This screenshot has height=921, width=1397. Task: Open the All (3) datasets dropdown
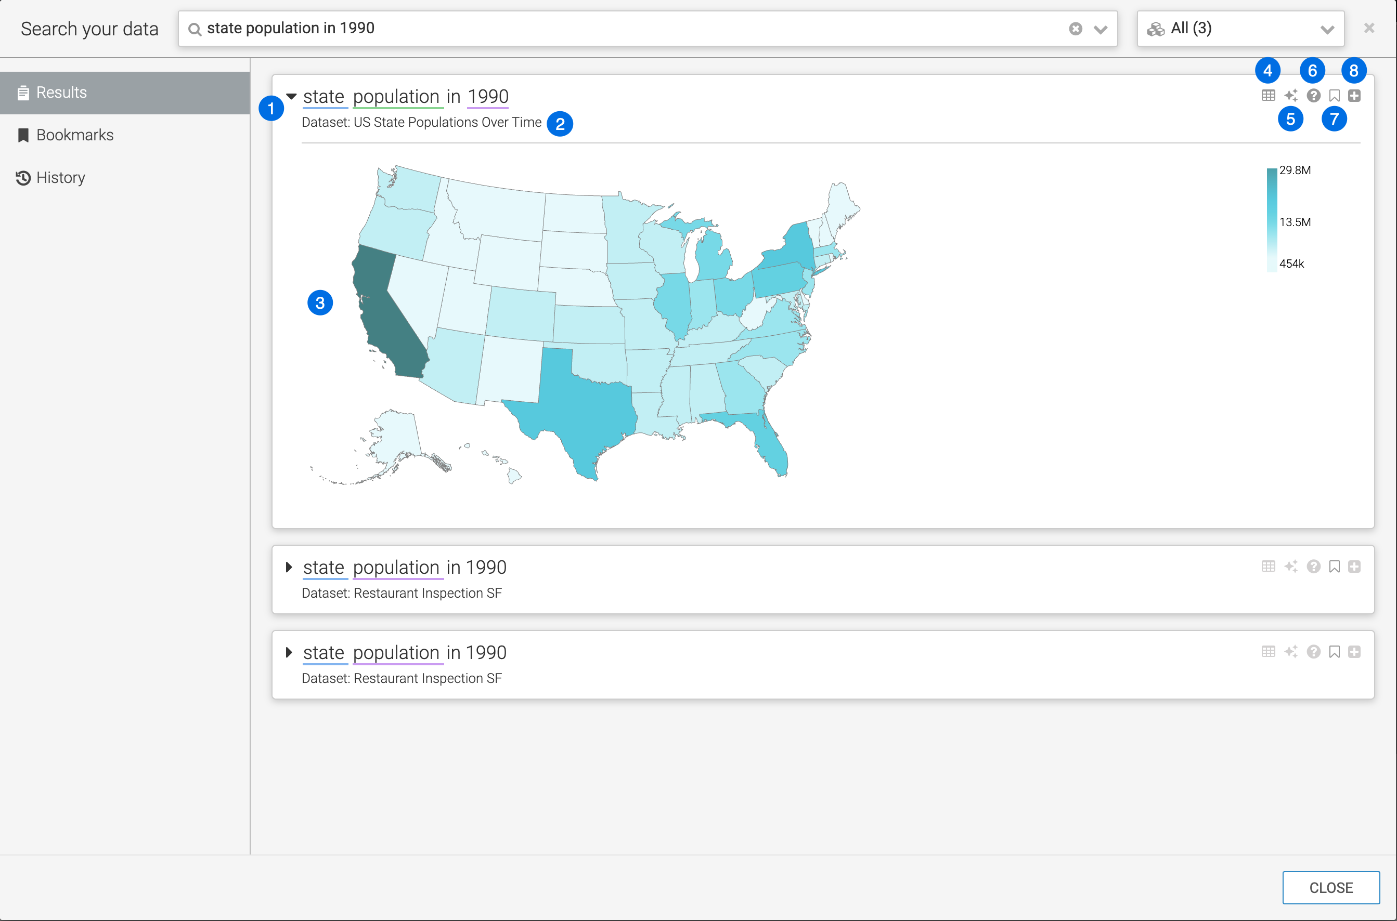point(1240,29)
